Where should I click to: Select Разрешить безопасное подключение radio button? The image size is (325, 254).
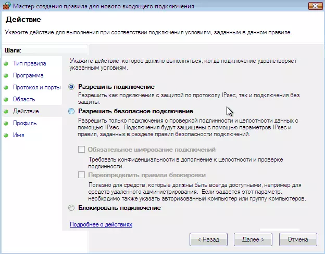pyautogui.click(x=71, y=111)
